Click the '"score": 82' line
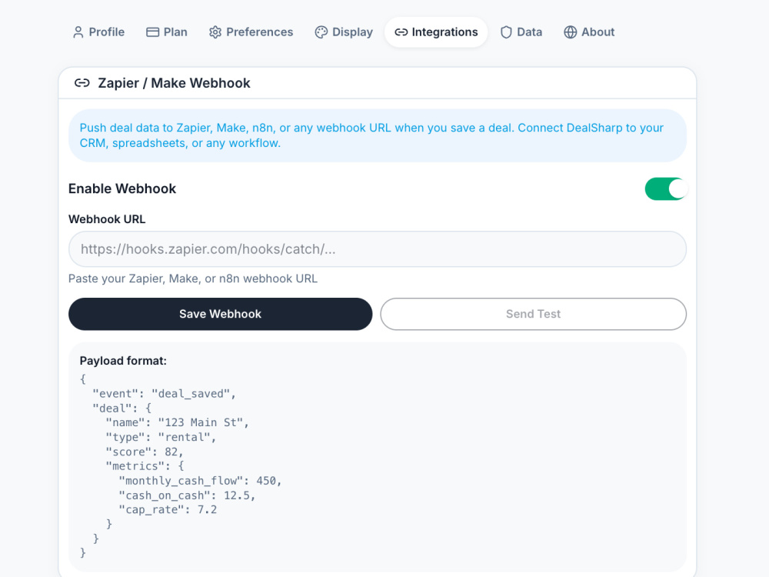Image resolution: width=769 pixels, height=577 pixels. pos(145,452)
